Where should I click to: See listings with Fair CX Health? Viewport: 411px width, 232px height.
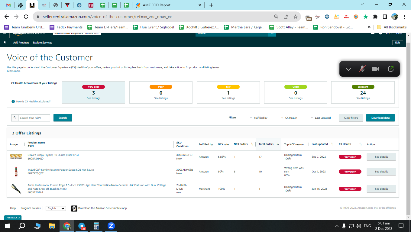coord(228,98)
